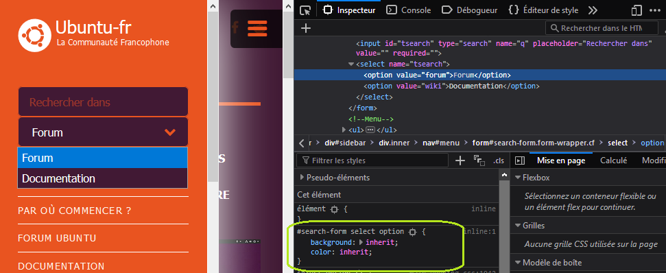Screen dimensions: 666x273
Task: Collapse the select name="tsearch" node
Action: (x=351, y=64)
